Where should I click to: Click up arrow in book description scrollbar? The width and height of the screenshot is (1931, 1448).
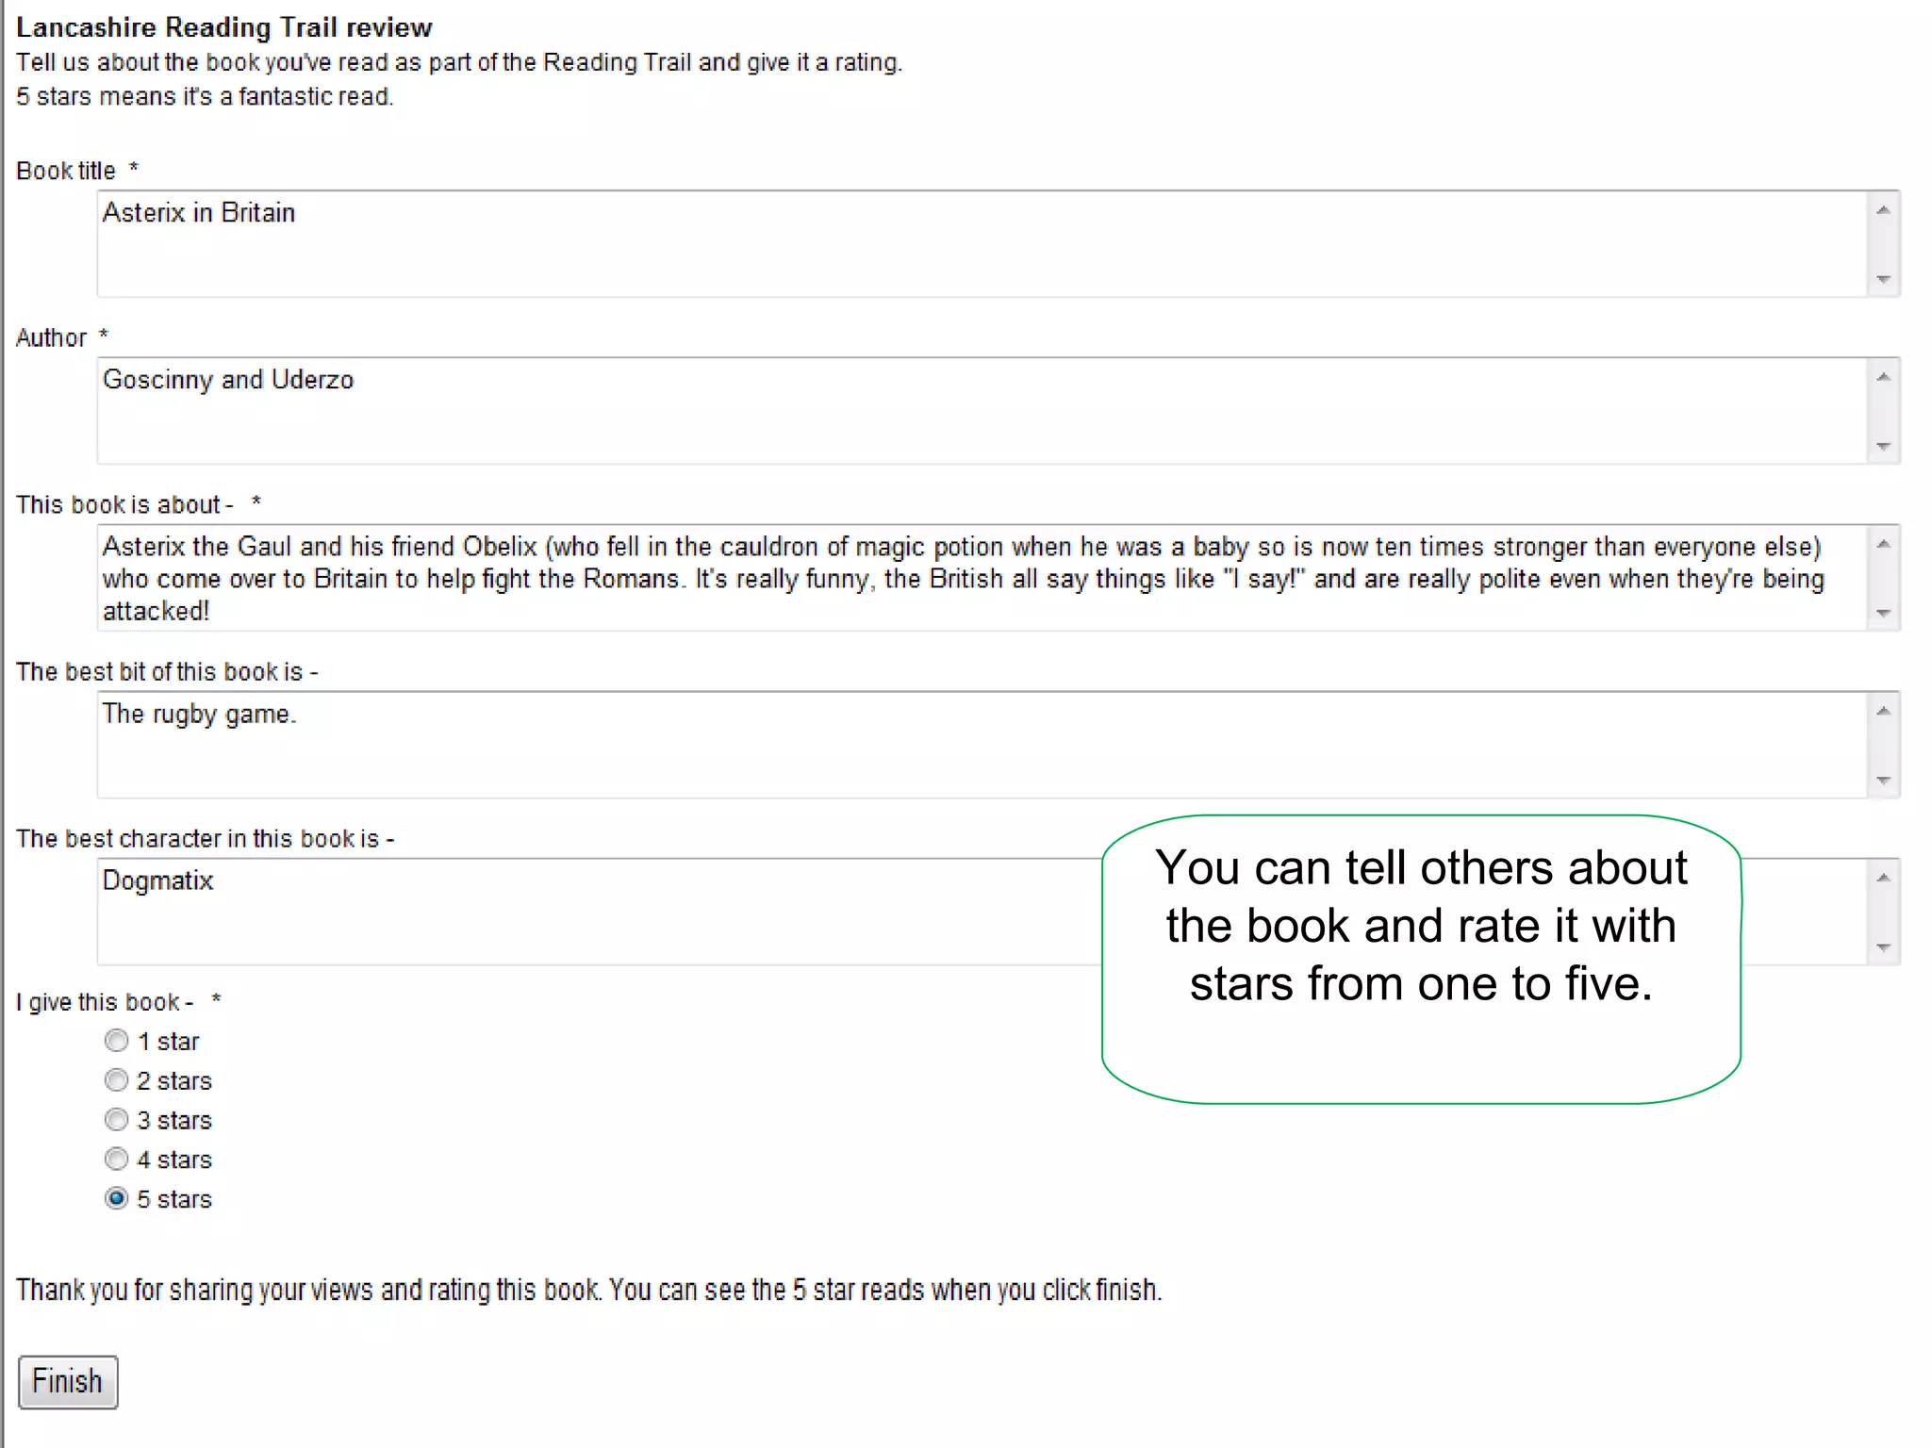pos(1883,544)
